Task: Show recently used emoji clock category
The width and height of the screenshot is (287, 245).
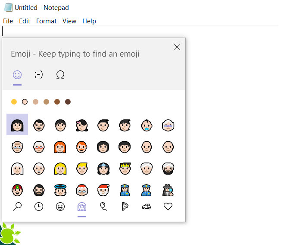Action: 39,207
